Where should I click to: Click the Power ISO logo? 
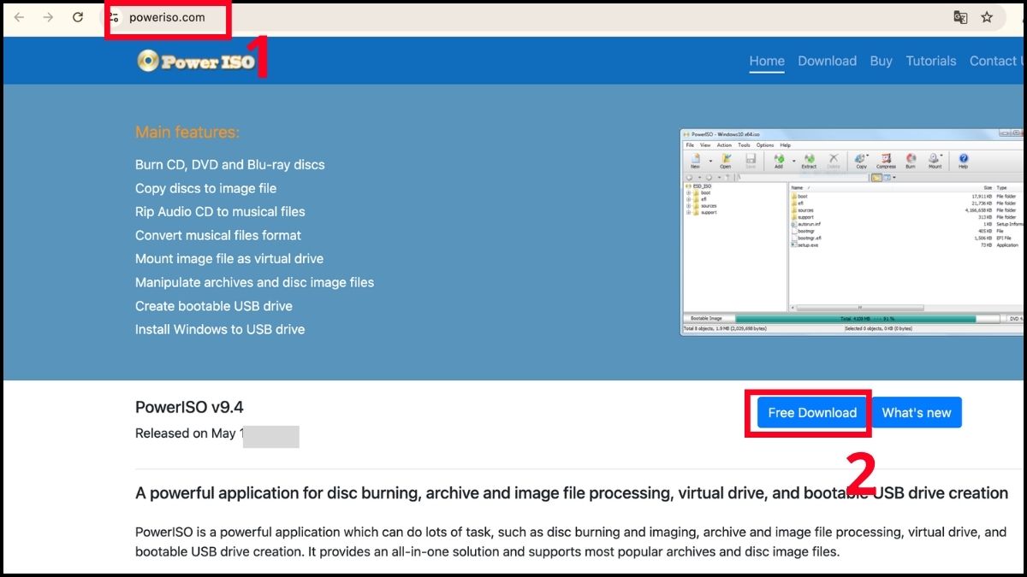click(196, 61)
